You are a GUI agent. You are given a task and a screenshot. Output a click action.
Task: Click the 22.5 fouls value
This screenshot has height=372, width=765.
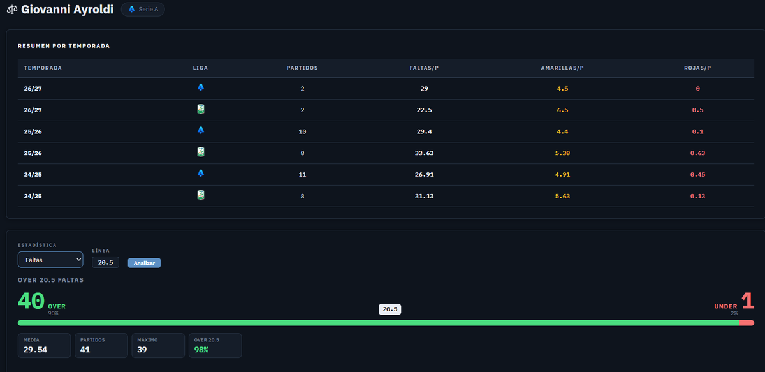(424, 110)
